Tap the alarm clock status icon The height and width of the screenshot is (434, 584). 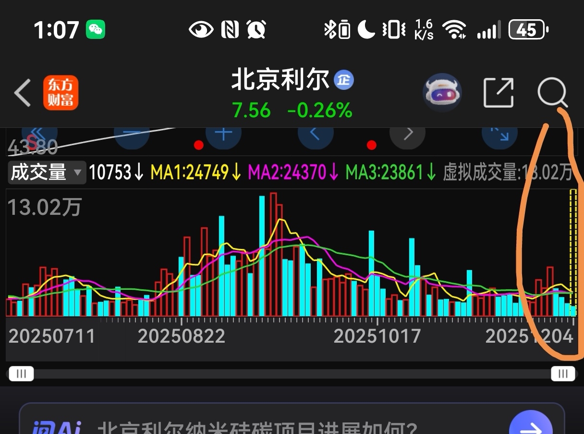[x=256, y=30]
